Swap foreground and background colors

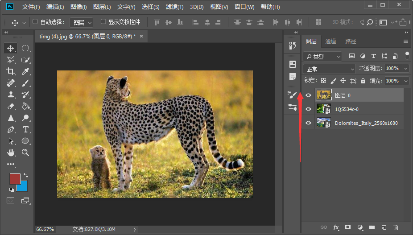[26, 175]
